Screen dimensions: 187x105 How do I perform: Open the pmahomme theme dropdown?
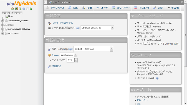coord(69,55)
